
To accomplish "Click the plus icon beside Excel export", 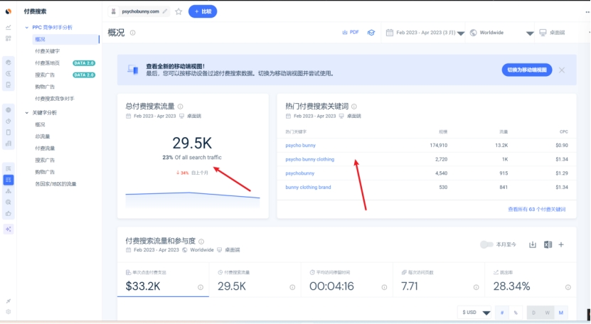I will (561, 244).
